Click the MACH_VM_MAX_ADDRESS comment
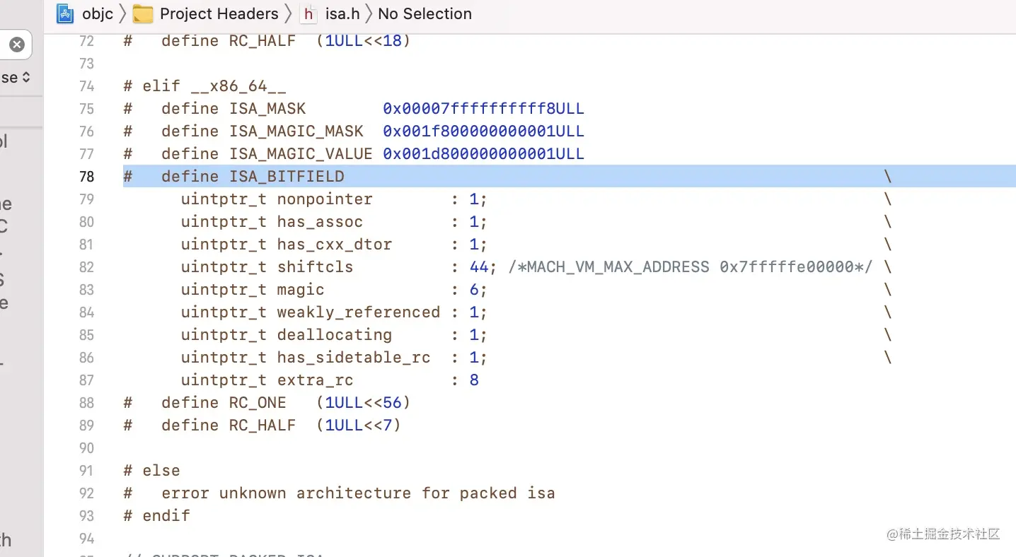This screenshot has width=1016, height=557. (690, 266)
